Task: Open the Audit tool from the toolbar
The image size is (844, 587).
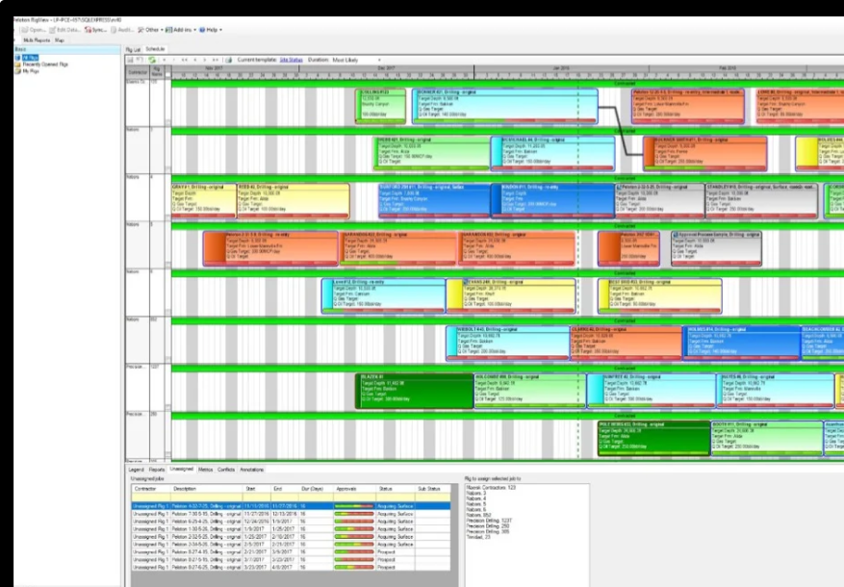Action: point(117,31)
